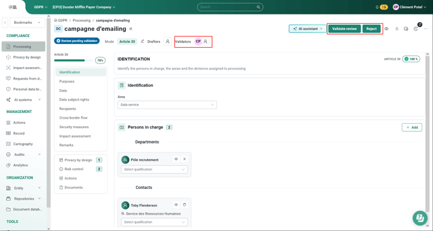This screenshot has height=231, width=433.
Task: Open the Clément Potel user menu
Action: pyautogui.click(x=410, y=7)
